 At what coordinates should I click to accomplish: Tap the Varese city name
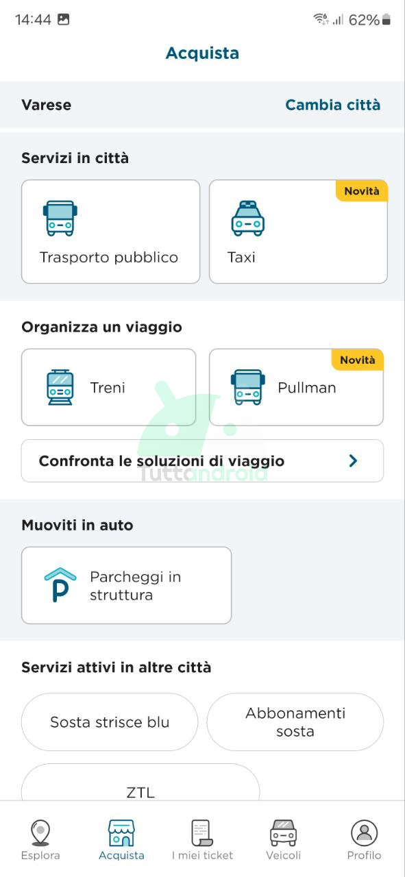(46, 105)
